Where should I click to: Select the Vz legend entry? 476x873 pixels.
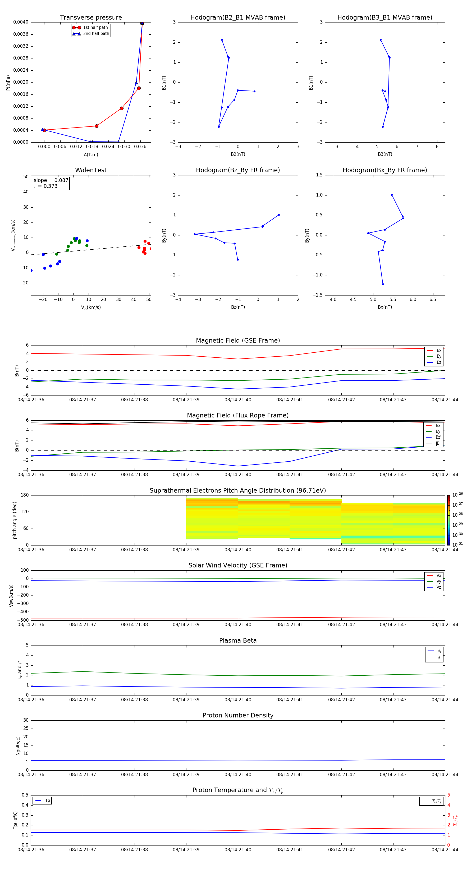434,587
